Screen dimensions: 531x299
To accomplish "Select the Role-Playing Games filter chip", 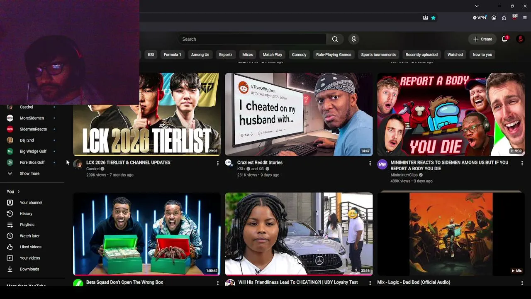I will [x=334, y=54].
